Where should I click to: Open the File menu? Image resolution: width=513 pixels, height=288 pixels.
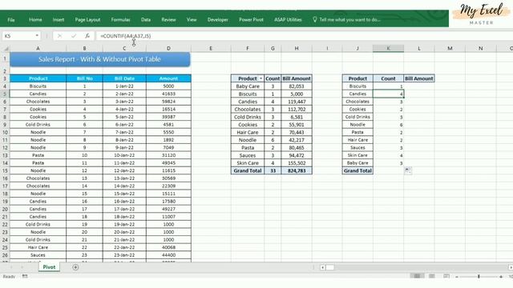click(11, 20)
